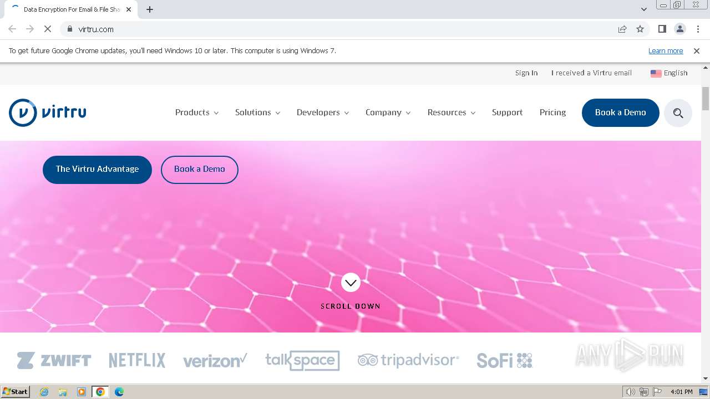Image resolution: width=710 pixels, height=399 pixels.
Task: Click the Windows Start button
Action: (15, 392)
